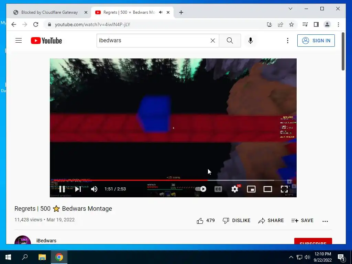Click Chrome icon in taskbar

pyautogui.click(x=59, y=257)
